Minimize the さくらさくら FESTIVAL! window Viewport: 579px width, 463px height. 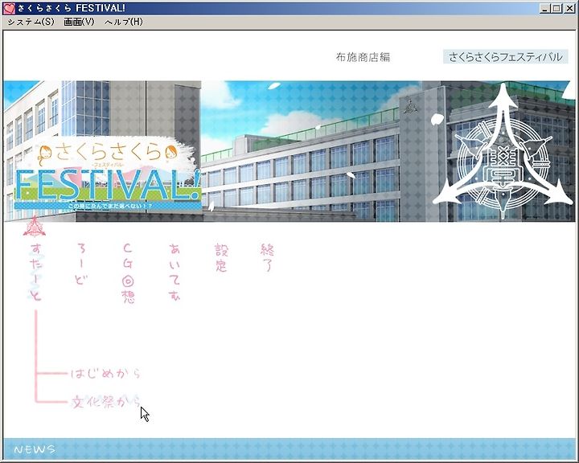tap(544, 8)
